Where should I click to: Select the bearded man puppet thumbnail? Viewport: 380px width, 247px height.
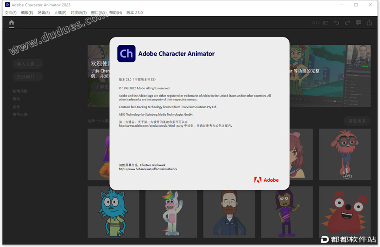229,214
